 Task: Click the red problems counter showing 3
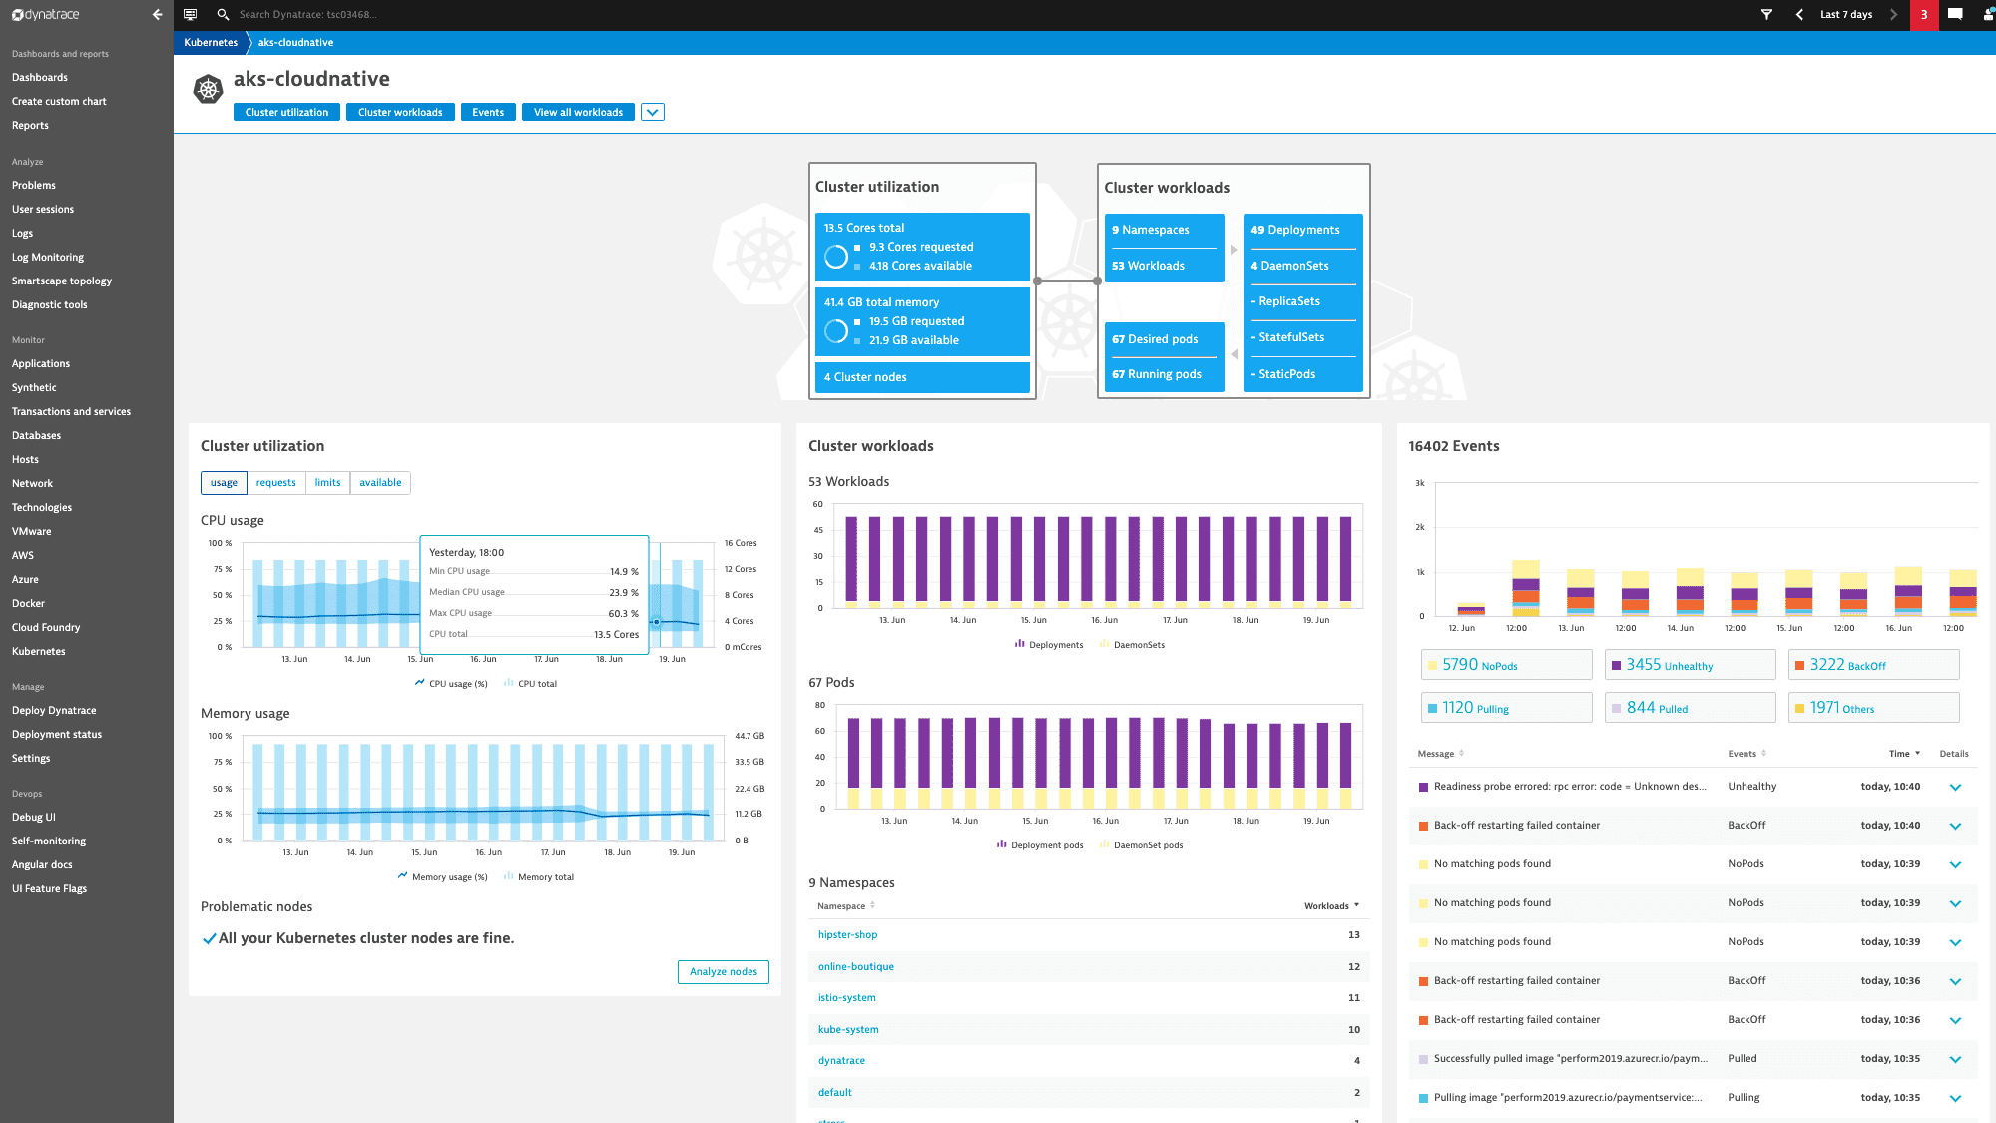point(1923,14)
